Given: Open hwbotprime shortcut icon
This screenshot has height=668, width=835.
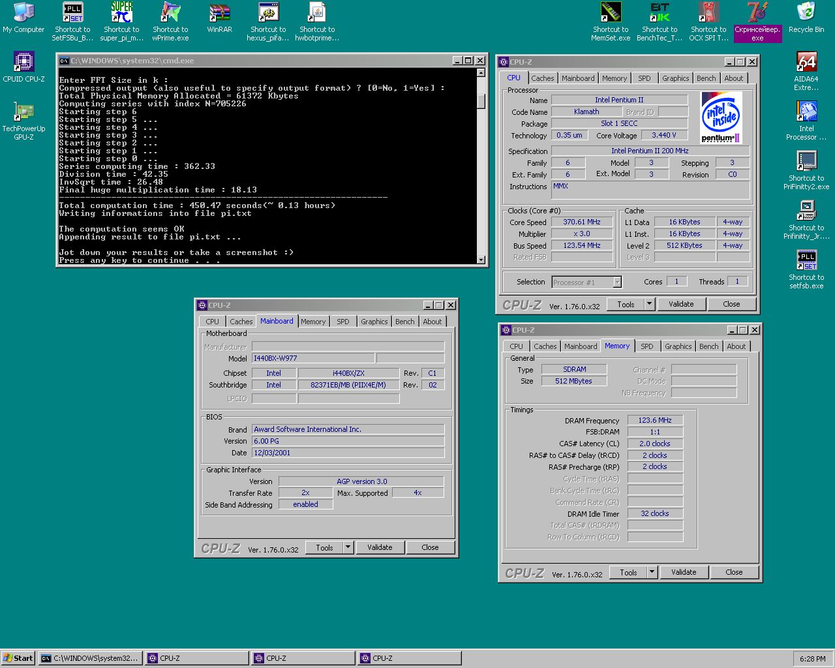Looking at the screenshot, I should click(317, 22).
